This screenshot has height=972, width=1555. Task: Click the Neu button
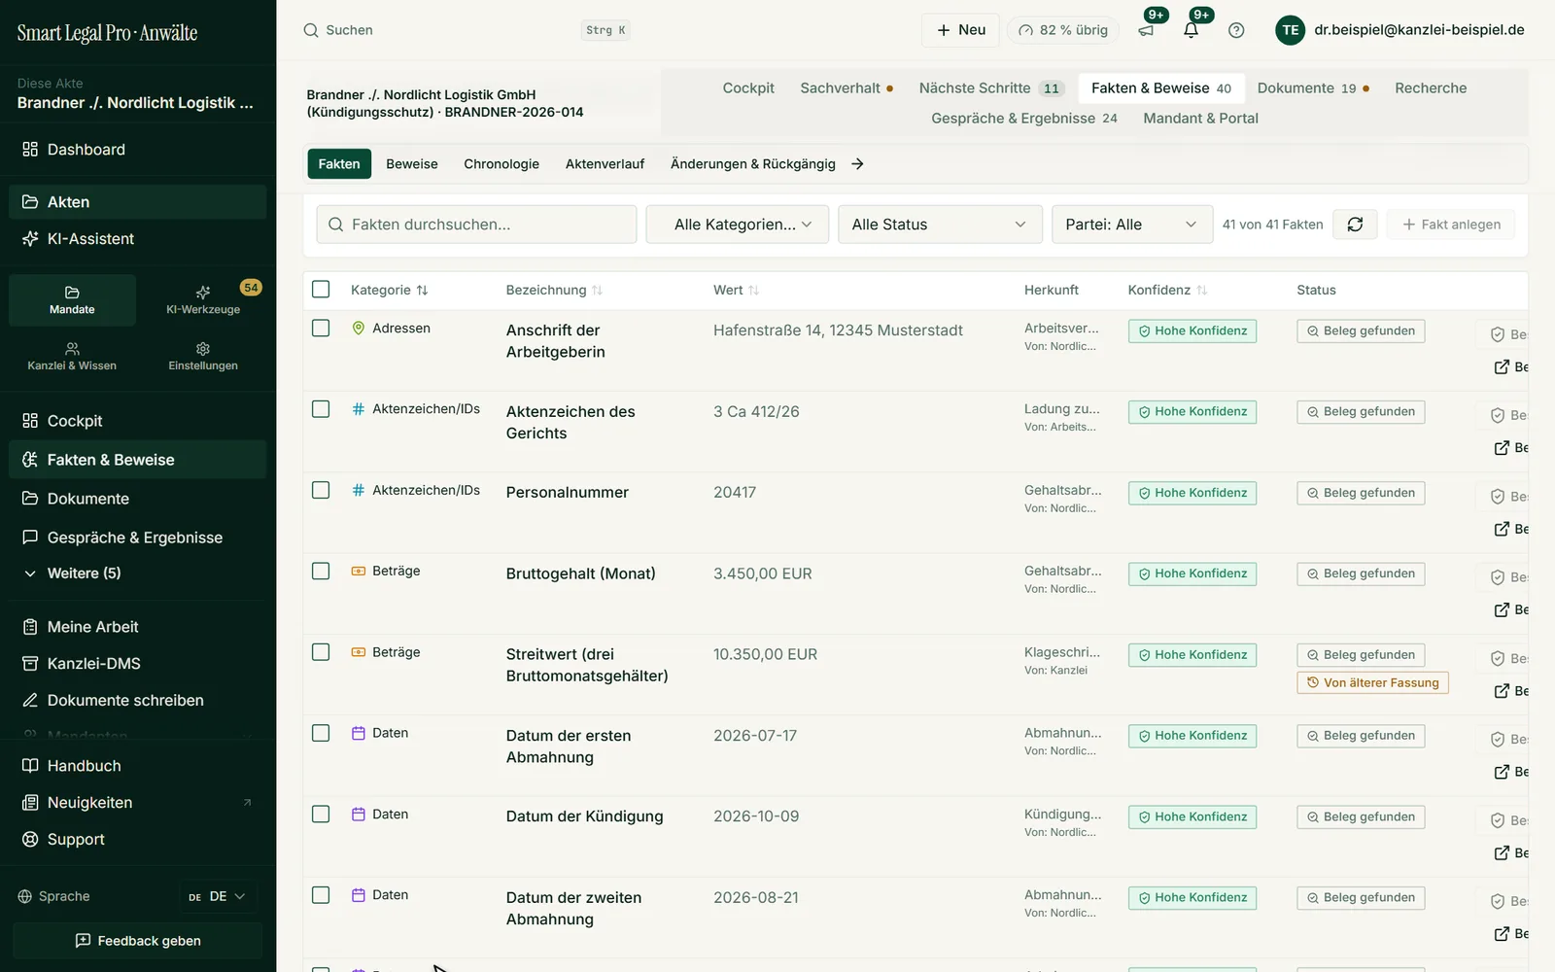tap(960, 30)
